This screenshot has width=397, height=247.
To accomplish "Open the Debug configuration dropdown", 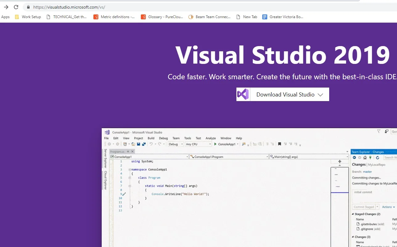I will (176, 144).
